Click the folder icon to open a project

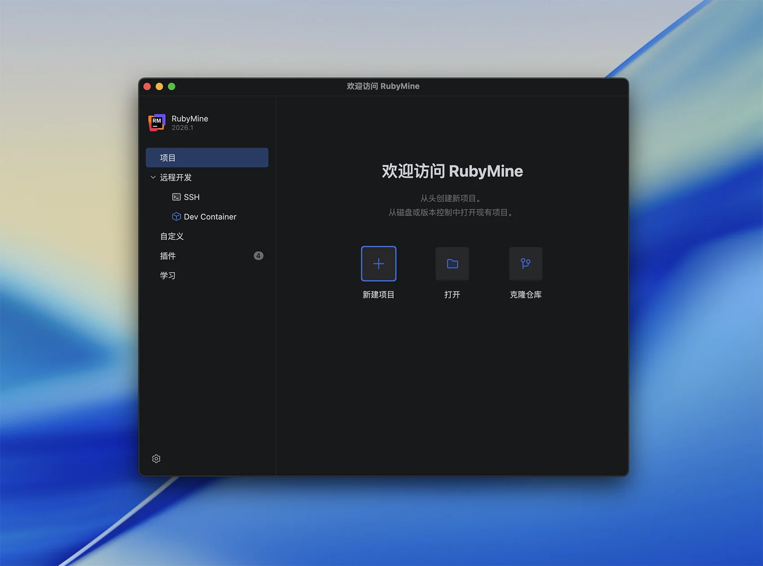pos(452,264)
